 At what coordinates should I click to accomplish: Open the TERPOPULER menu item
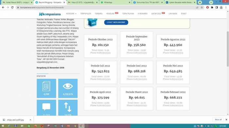pos(86,14)
